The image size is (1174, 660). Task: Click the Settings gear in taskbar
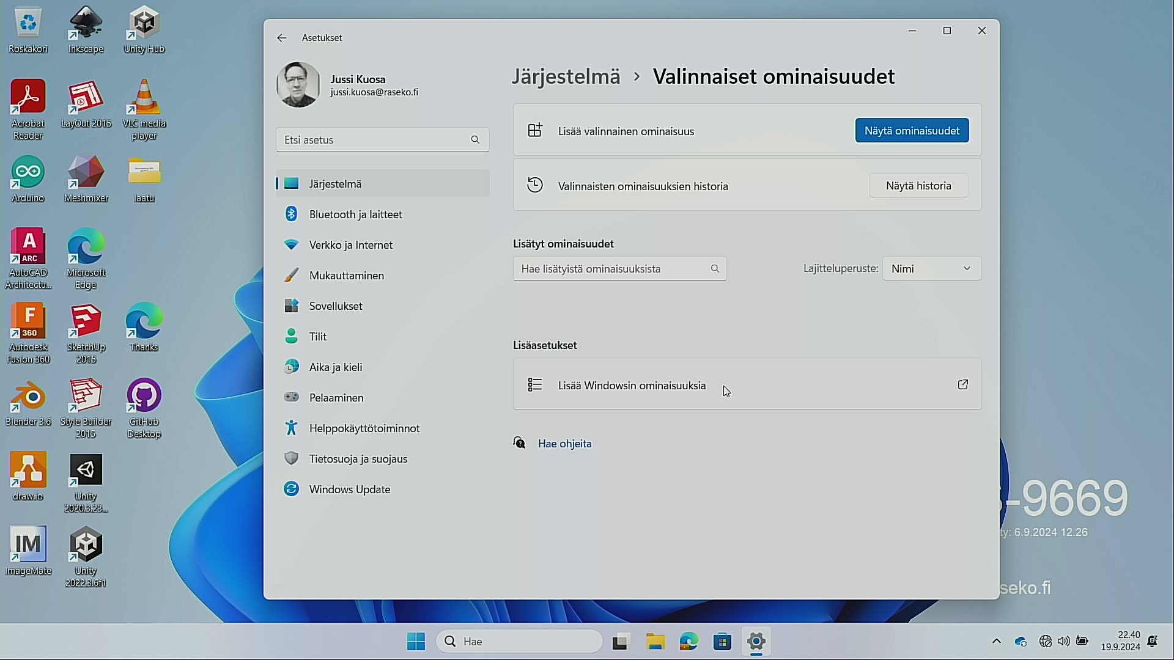[x=756, y=641]
